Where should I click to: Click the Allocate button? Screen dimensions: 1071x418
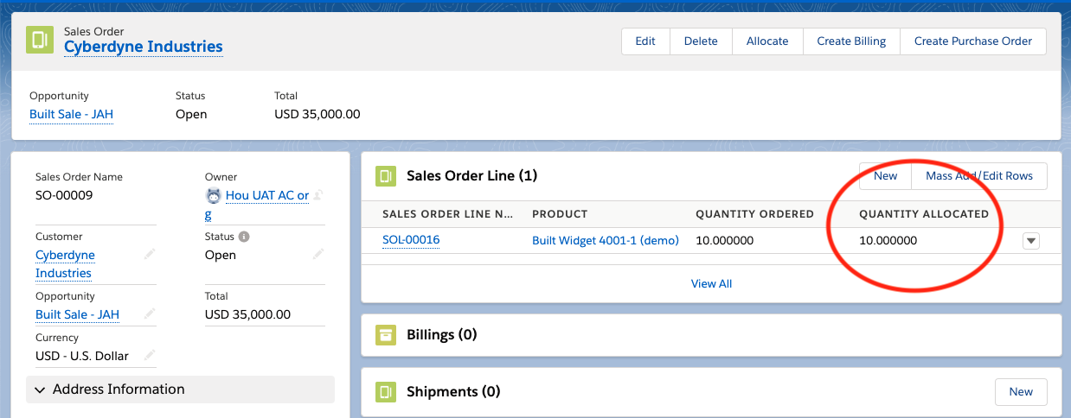pyautogui.click(x=767, y=41)
